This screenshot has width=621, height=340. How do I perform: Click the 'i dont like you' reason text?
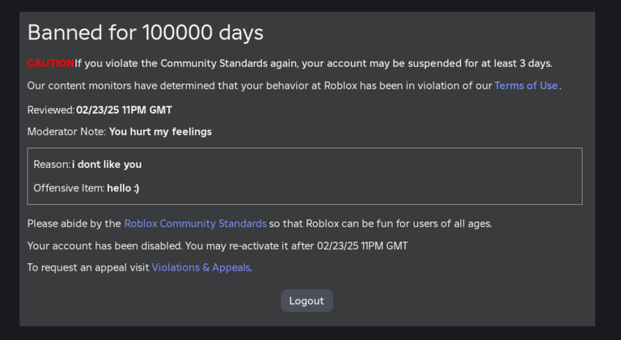(107, 165)
